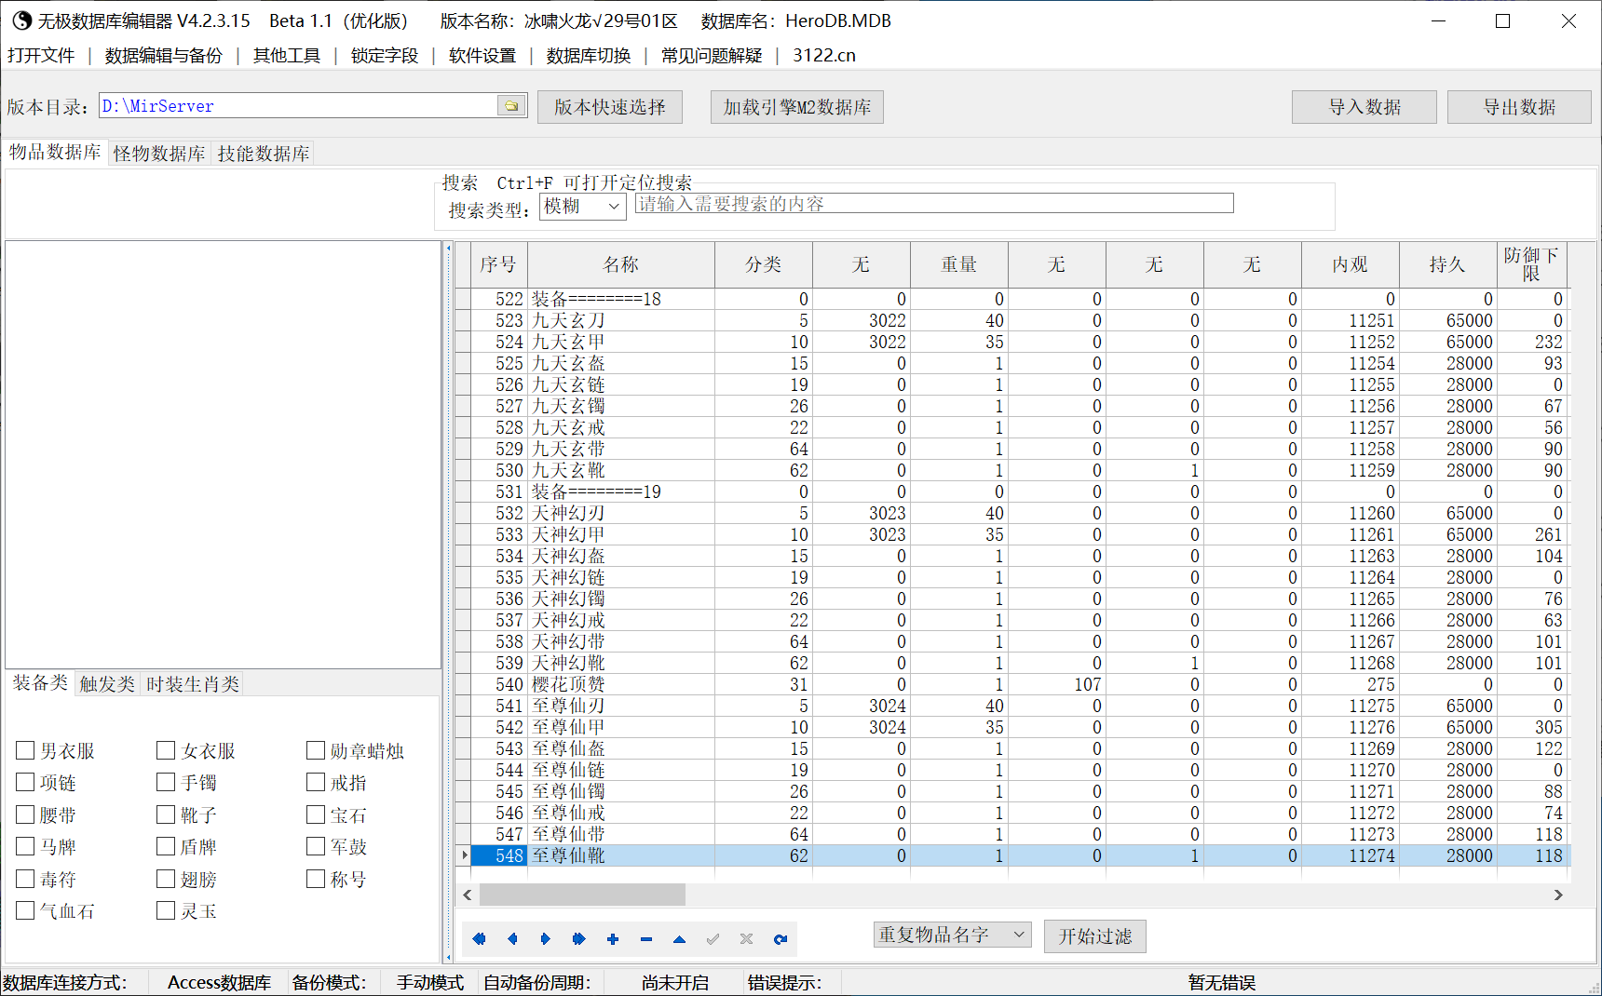
Task: Click the 名称 column header
Action: (x=621, y=265)
